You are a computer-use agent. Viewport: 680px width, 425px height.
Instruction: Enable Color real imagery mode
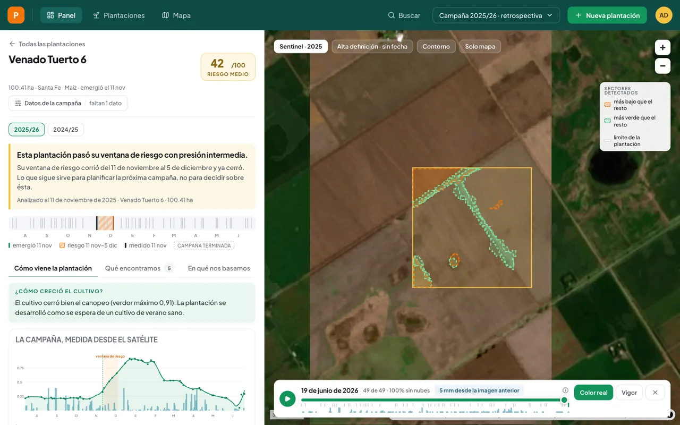pyautogui.click(x=593, y=393)
